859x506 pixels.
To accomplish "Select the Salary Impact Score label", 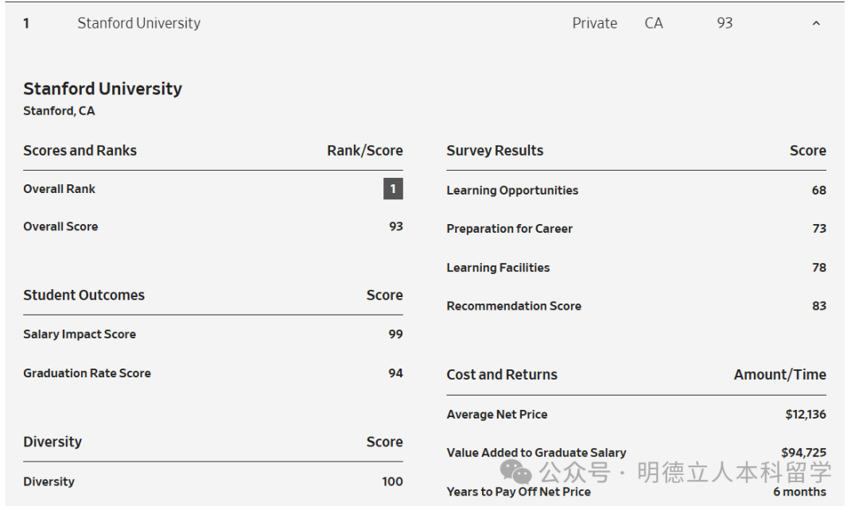I will tap(80, 334).
